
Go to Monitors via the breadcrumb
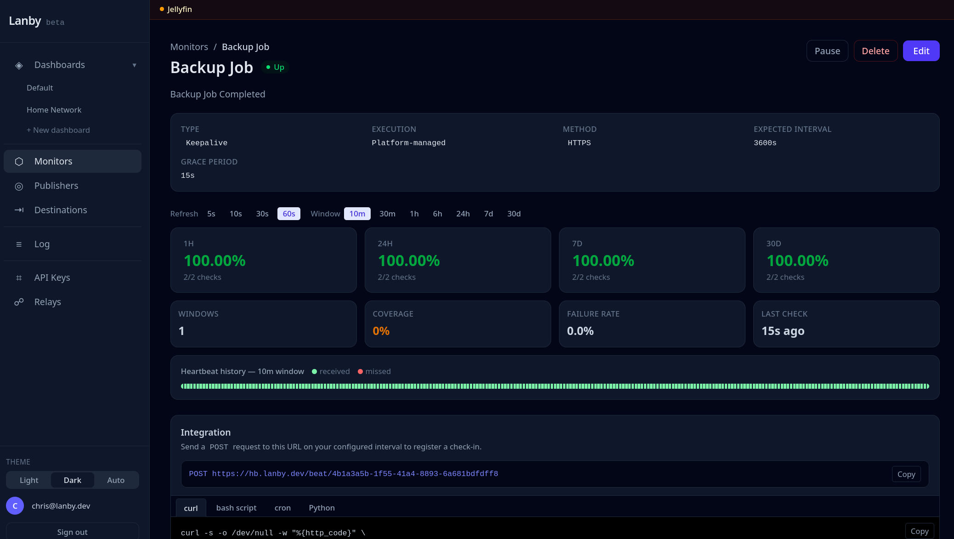pyautogui.click(x=189, y=47)
